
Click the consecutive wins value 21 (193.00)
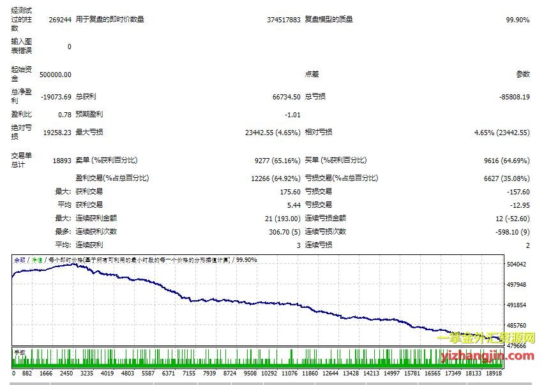tap(282, 219)
